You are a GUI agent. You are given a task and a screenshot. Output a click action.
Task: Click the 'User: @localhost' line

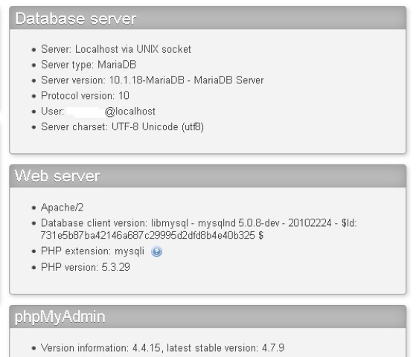[98, 111]
